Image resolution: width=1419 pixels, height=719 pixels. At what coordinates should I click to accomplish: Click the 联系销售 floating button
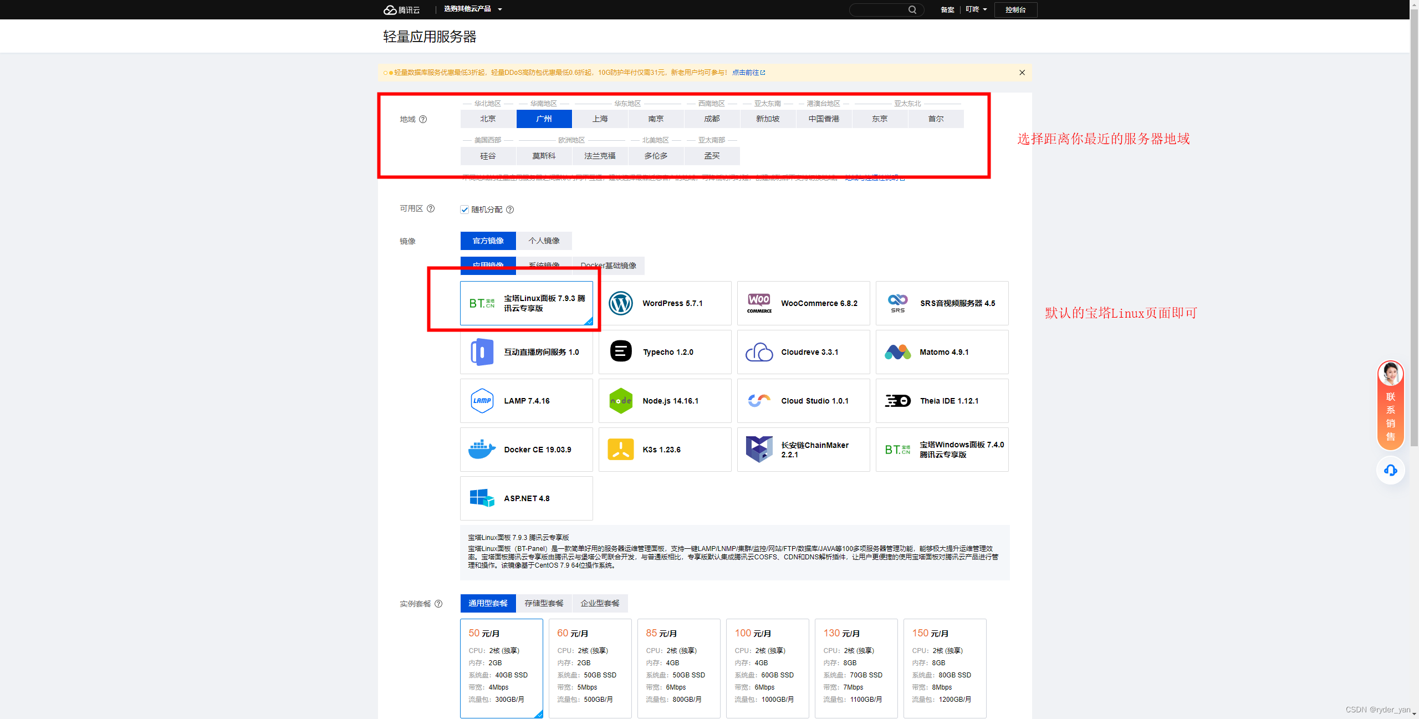(1390, 405)
